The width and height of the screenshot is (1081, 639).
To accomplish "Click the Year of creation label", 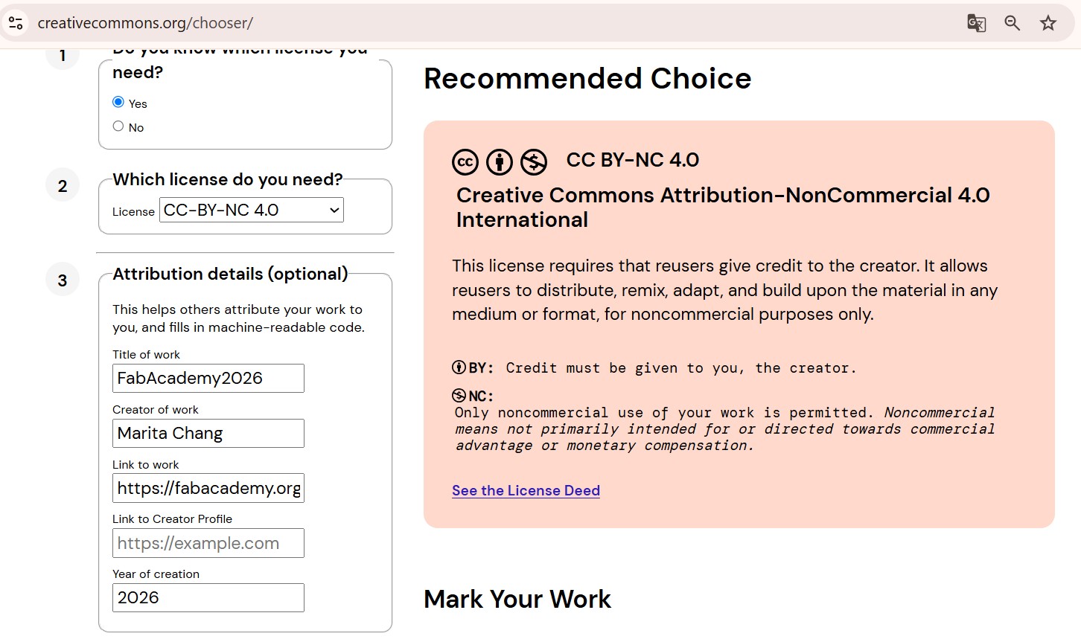I will 156,574.
